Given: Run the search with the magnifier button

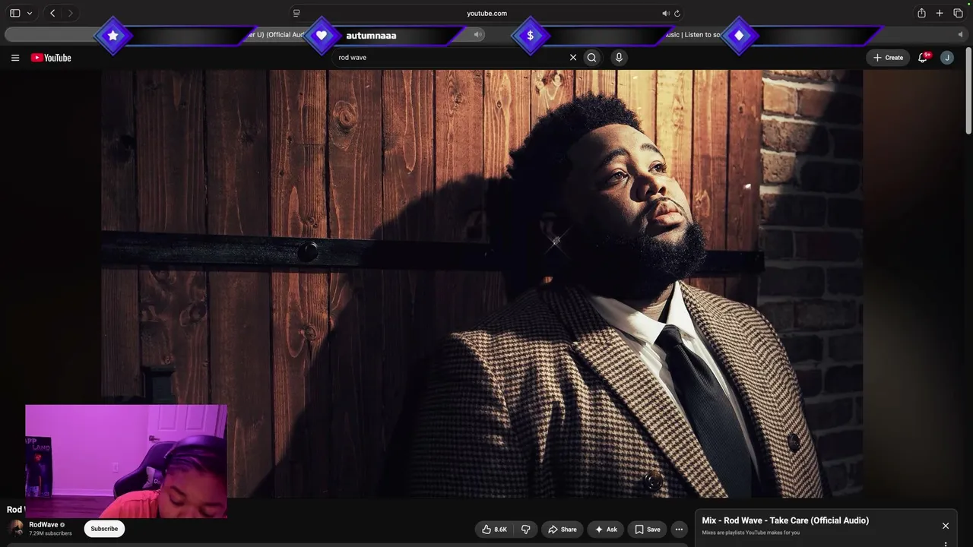Looking at the screenshot, I should [x=592, y=58].
